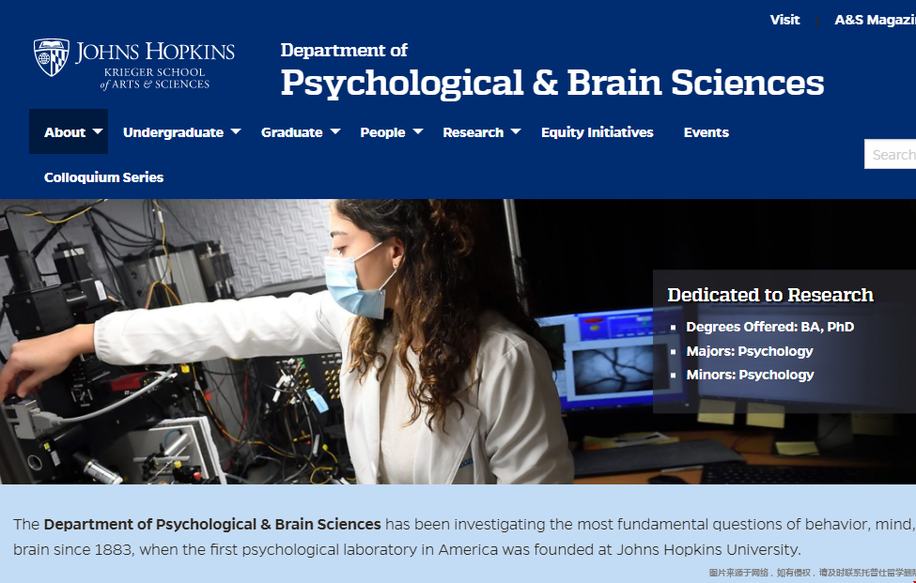This screenshot has width=916, height=583.
Task: Expand the People dropdown arrow
Action: click(418, 131)
